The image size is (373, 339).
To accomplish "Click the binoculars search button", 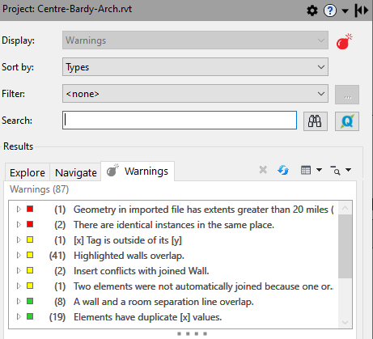I will 316,121.
